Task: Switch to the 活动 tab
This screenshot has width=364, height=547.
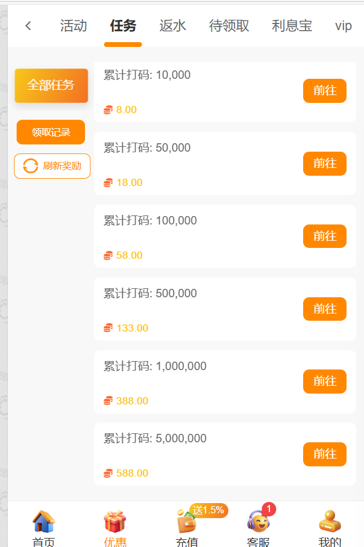Action: (x=74, y=26)
